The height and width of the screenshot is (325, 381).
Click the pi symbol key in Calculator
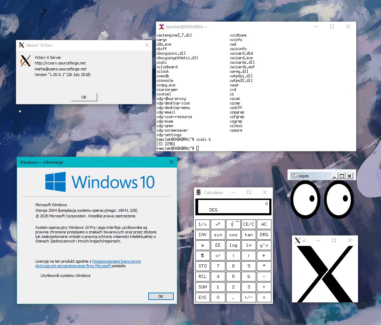tap(203, 256)
